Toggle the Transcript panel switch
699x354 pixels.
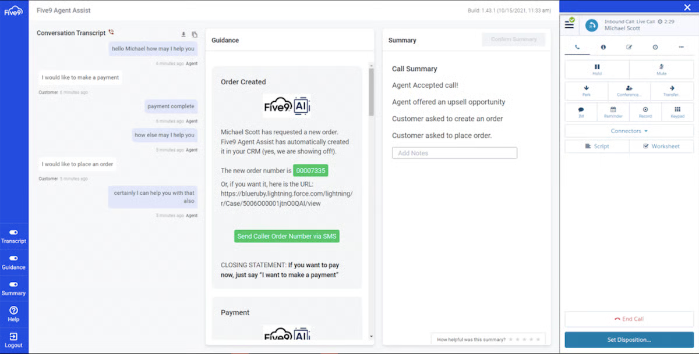click(x=13, y=233)
